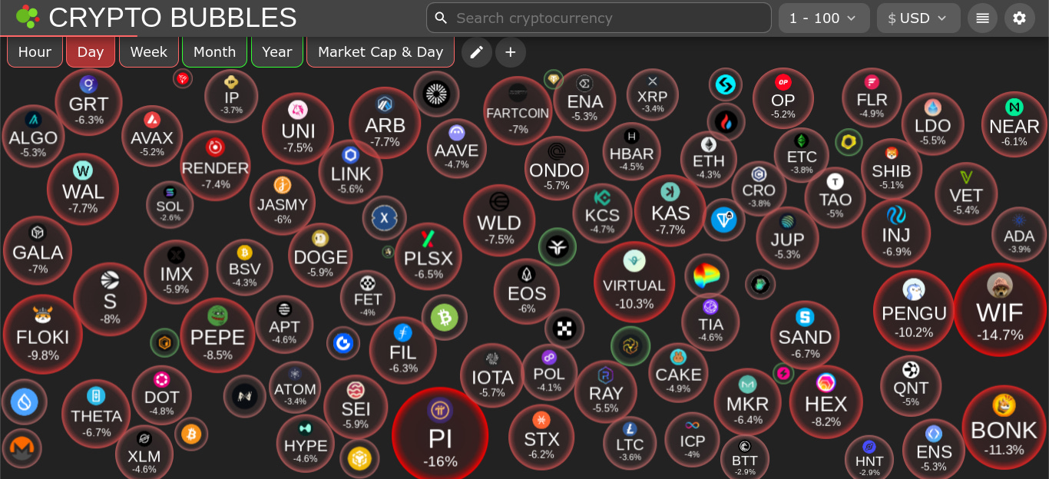Select the STX bubble
This screenshot has height=479, width=1049.
pyautogui.click(x=541, y=438)
